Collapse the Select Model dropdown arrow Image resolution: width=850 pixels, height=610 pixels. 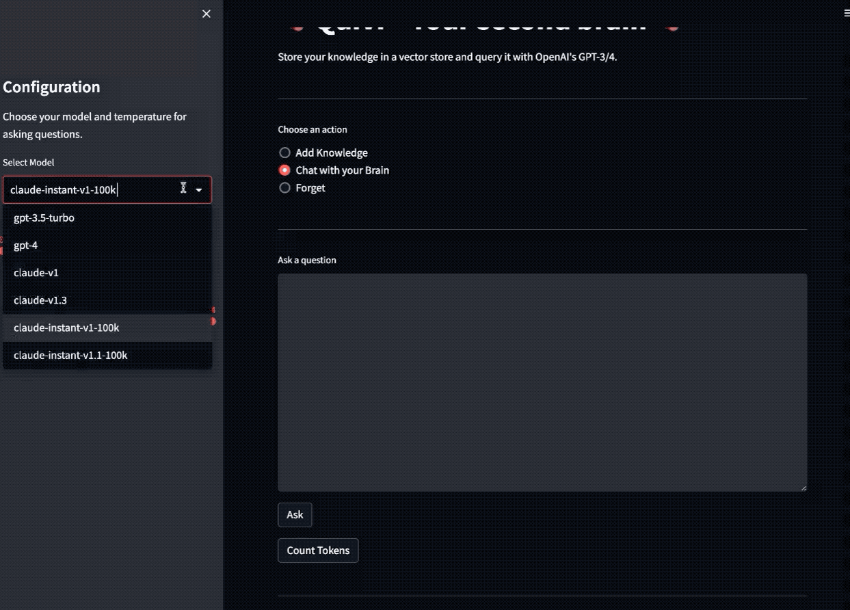coord(199,190)
